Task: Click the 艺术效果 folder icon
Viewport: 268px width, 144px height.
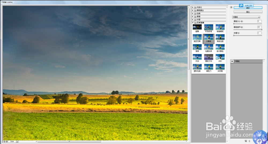Action: click(x=195, y=23)
